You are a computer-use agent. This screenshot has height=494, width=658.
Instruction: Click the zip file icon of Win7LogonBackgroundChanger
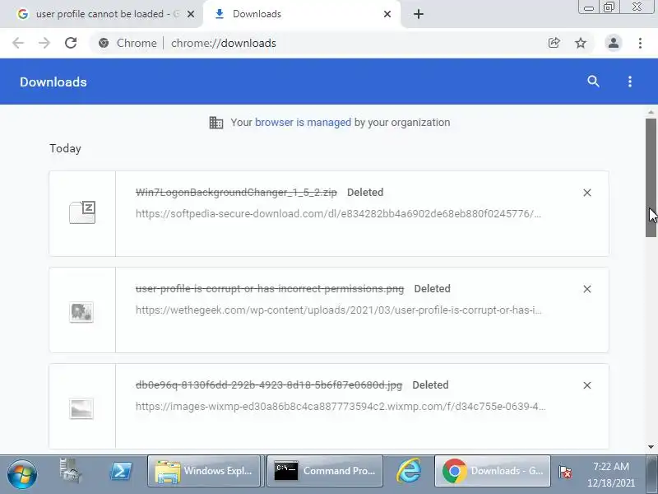tap(82, 212)
